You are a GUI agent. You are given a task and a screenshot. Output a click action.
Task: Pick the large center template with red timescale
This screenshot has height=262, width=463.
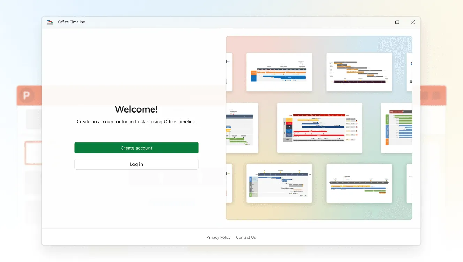point(319,128)
